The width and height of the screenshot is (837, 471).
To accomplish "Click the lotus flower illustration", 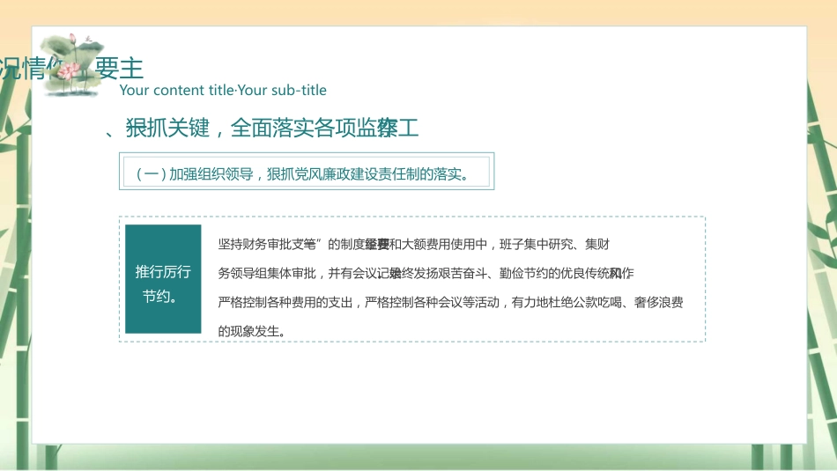I will coord(72,64).
